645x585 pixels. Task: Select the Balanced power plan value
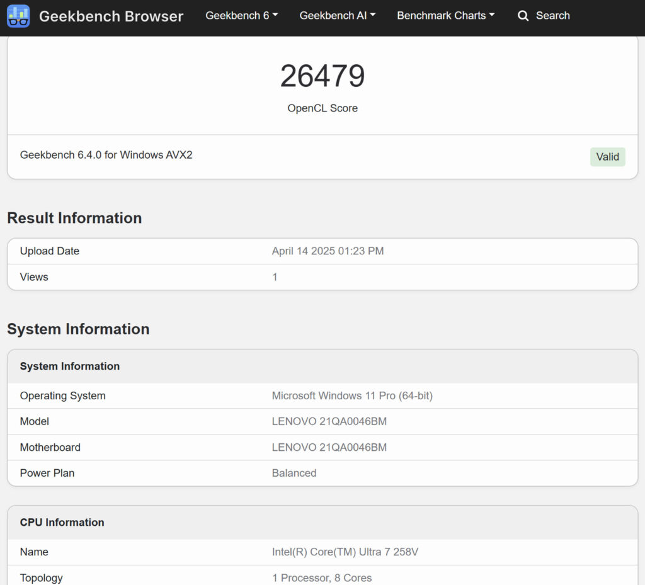pos(294,473)
